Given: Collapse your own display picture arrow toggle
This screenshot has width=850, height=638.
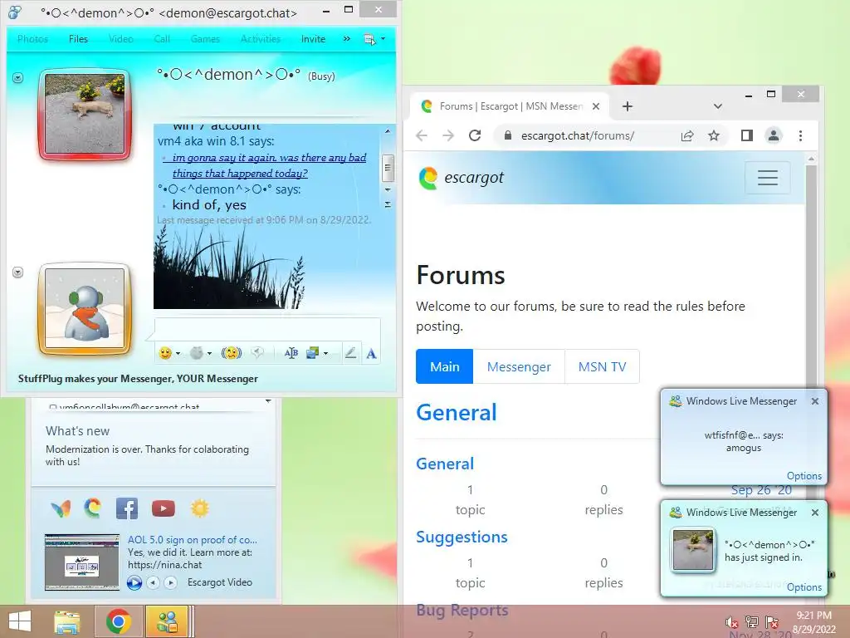Looking at the screenshot, I should [x=18, y=272].
